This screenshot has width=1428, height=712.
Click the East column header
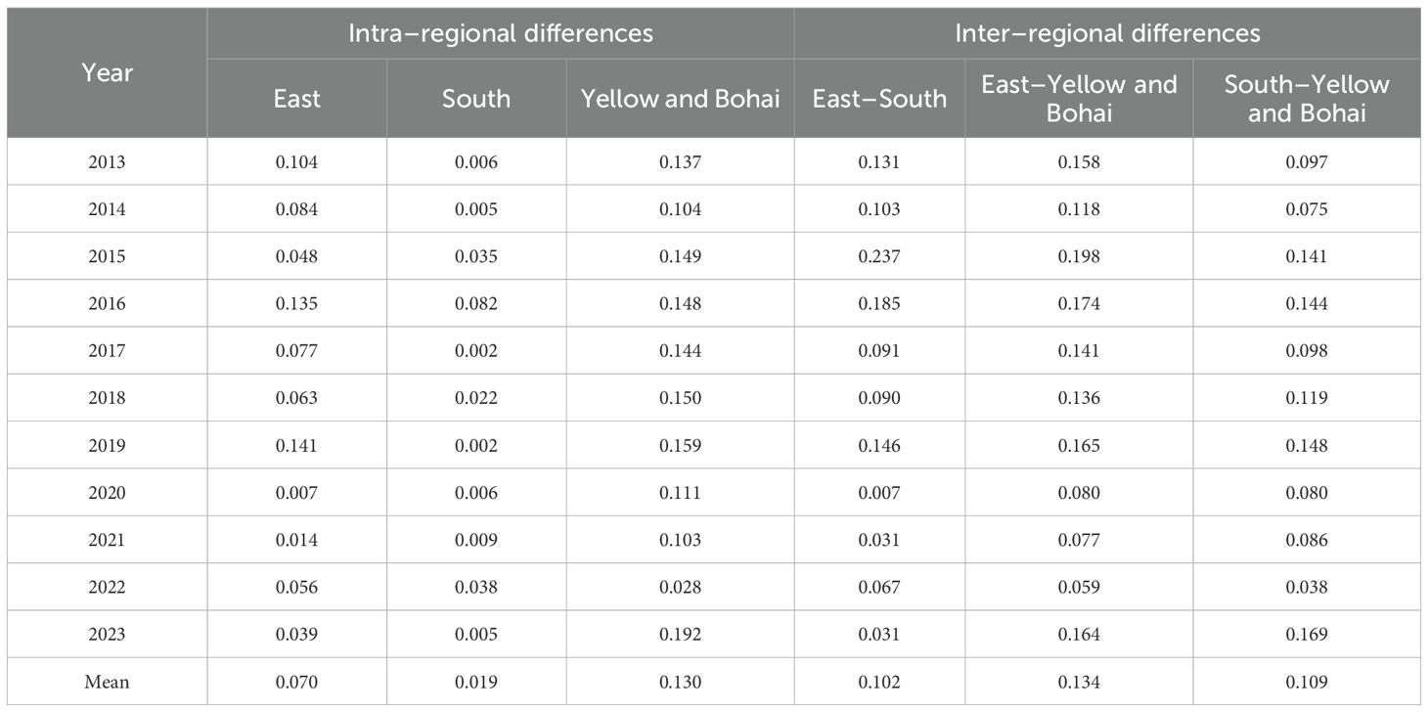click(x=297, y=98)
